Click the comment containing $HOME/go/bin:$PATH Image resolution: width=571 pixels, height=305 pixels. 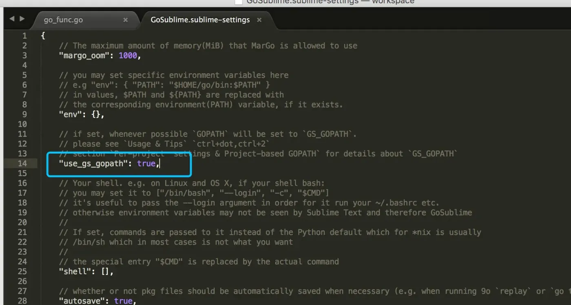coord(164,85)
